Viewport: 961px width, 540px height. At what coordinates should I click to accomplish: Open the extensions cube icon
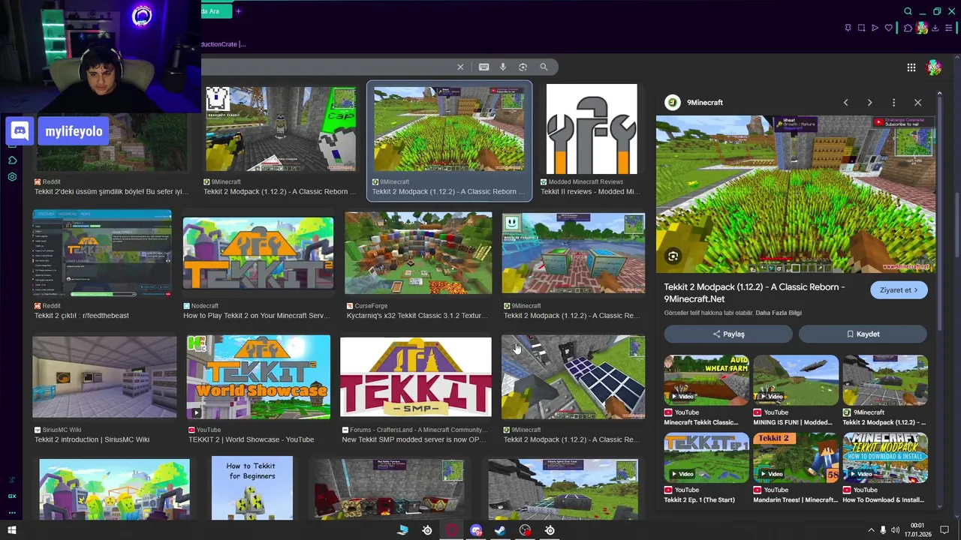point(908,28)
